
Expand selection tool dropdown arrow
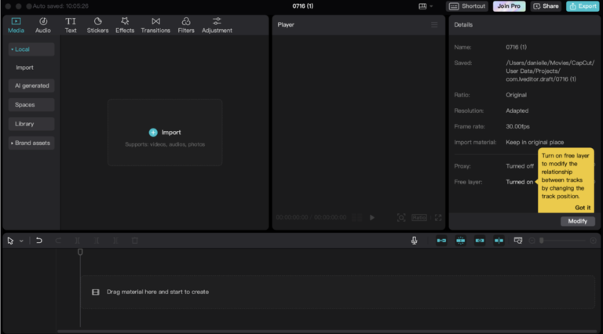[21, 241]
